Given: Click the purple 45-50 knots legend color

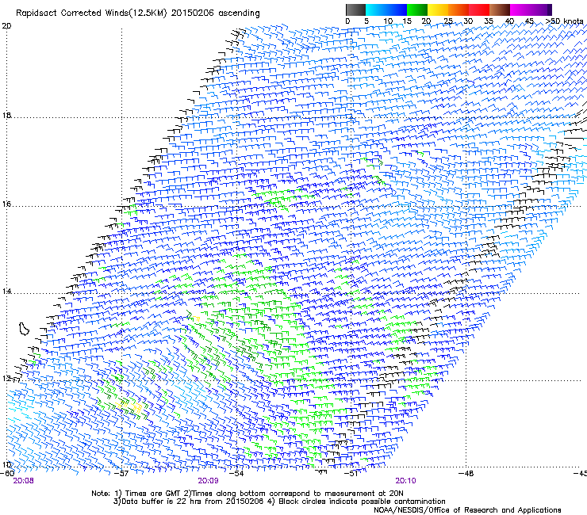Looking at the screenshot, I should point(541,10).
